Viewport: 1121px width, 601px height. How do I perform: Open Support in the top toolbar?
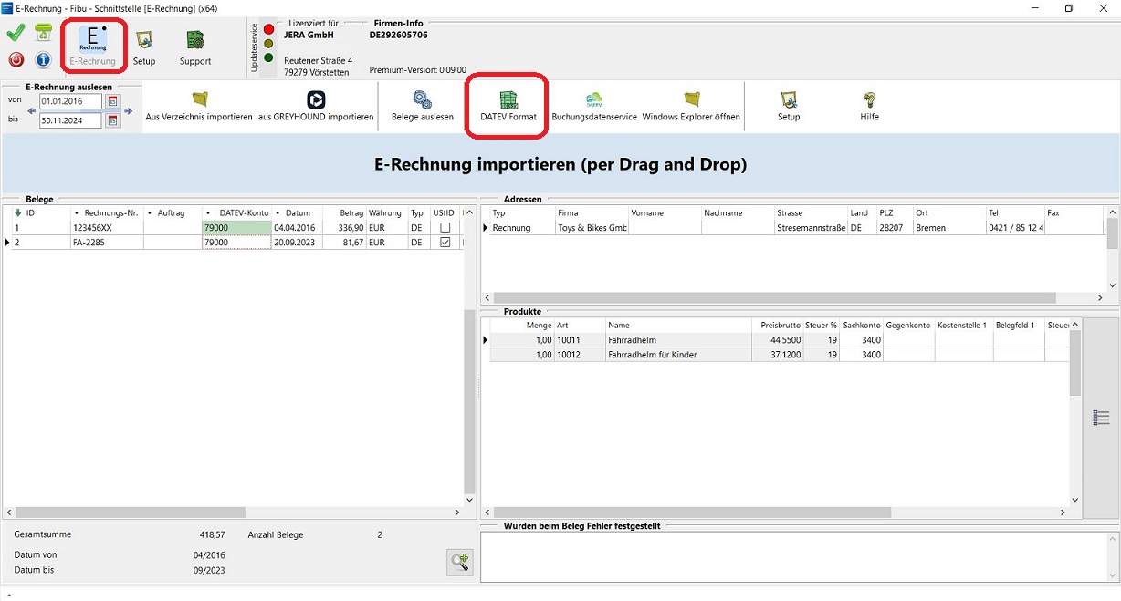(194, 47)
